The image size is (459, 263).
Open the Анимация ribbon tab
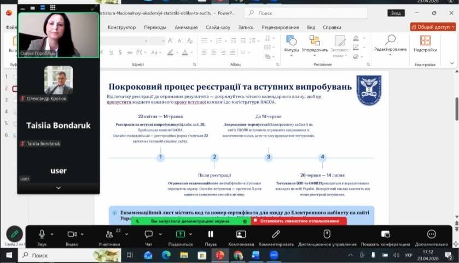186,27
